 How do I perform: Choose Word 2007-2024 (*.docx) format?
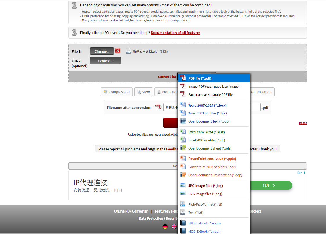(x=207, y=105)
